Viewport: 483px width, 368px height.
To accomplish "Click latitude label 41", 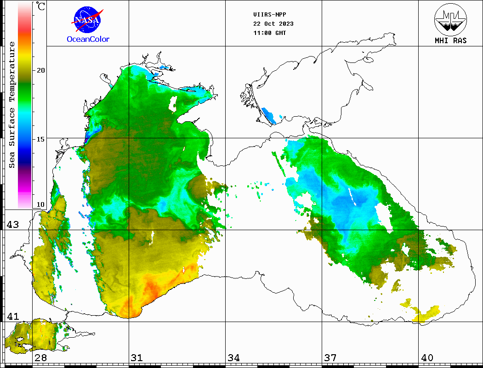I will (12, 316).
